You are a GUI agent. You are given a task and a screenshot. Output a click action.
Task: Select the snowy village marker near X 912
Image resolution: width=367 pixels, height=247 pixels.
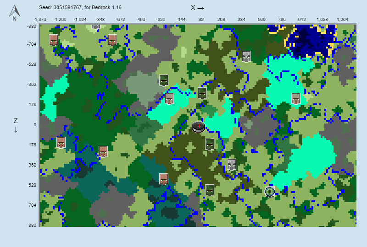click(296, 98)
